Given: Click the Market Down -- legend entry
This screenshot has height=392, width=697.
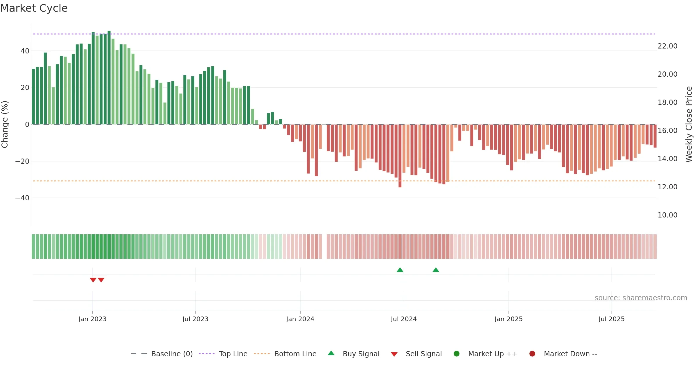Looking at the screenshot, I should [x=563, y=354].
